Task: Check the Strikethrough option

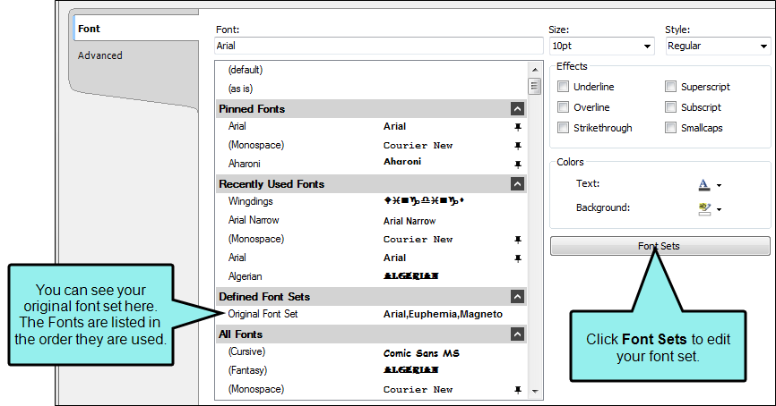Action: point(564,127)
